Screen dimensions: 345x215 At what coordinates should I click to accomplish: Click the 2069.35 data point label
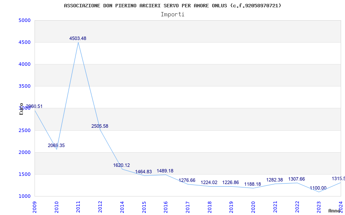click(x=56, y=146)
